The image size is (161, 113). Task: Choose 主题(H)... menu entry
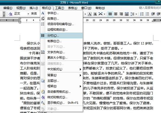pyautogui.click(x=62, y=81)
